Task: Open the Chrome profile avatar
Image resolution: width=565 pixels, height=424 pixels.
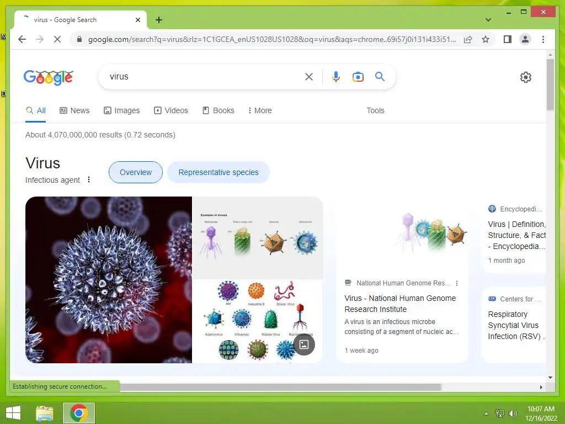Action: tap(525, 39)
